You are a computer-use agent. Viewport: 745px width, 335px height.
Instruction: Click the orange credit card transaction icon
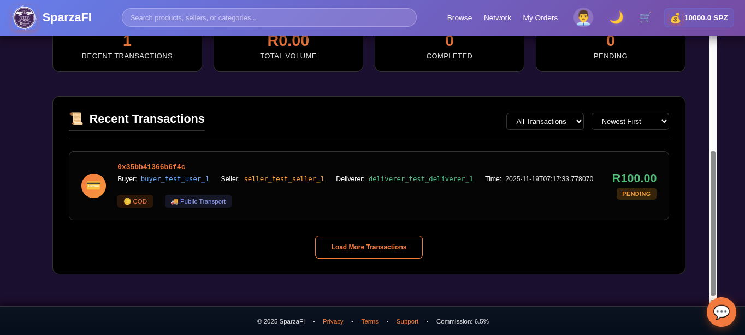pyautogui.click(x=93, y=186)
